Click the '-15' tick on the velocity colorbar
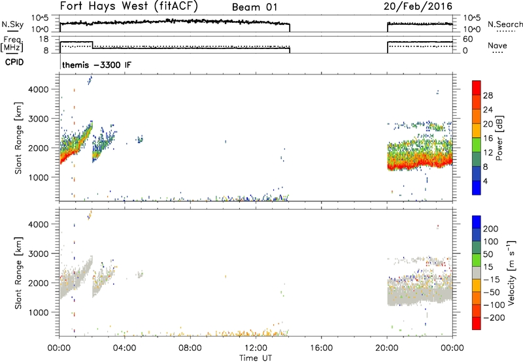Image resolution: width=523 pixels, height=362 pixels. click(492, 280)
